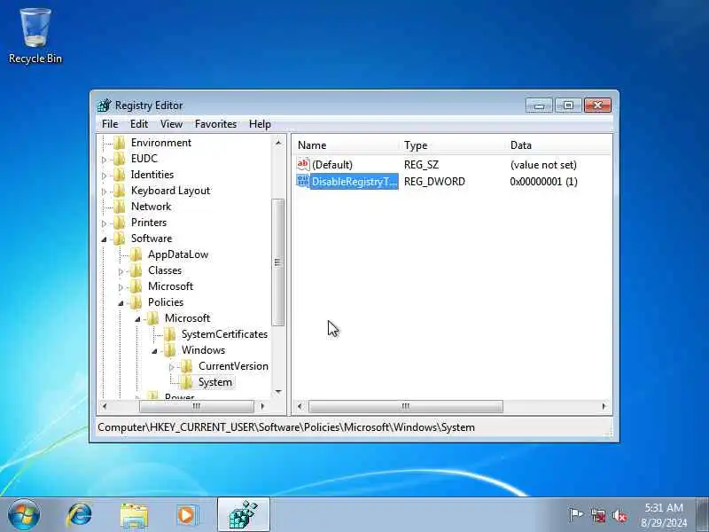
Task: Select the Windows key folder icon
Action: coord(169,350)
